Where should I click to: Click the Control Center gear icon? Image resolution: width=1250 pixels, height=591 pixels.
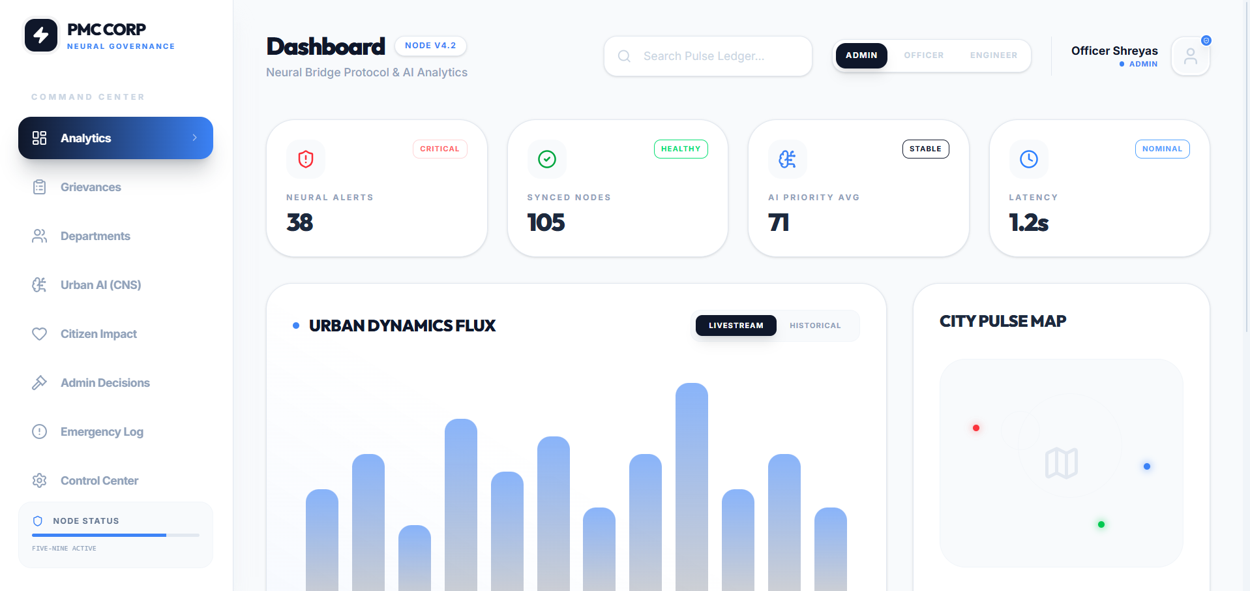[x=40, y=481]
